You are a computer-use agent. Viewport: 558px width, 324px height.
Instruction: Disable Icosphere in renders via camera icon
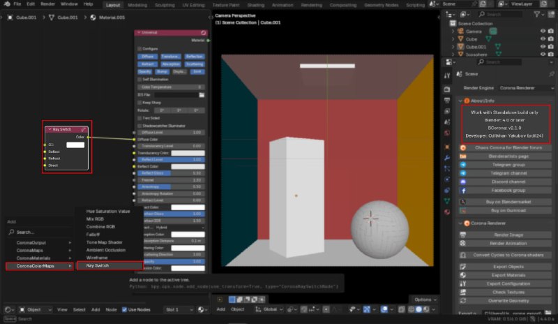pyautogui.click(x=550, y=54)
